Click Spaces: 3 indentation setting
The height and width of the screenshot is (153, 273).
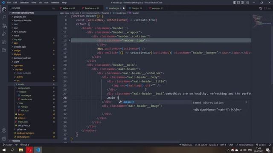coord(213,144)
